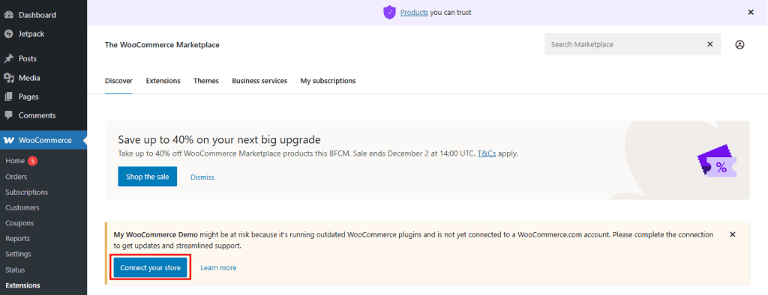Image resolution: width=768 pixels, height=295 pixels.
Task: Open the Extensions submenu item
Action: [x=22, y=286]
